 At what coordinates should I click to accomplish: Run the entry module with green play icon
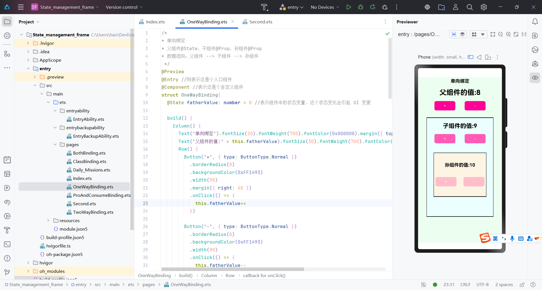pos(349,7)
